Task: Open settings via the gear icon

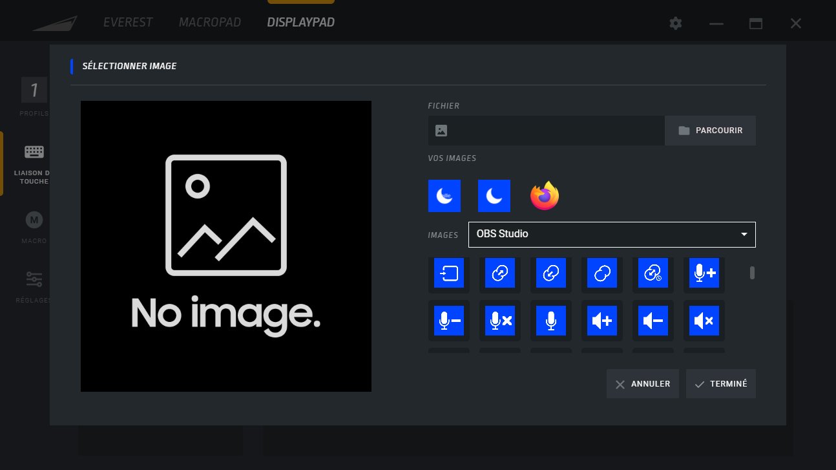Action: [x=675, y=23]
